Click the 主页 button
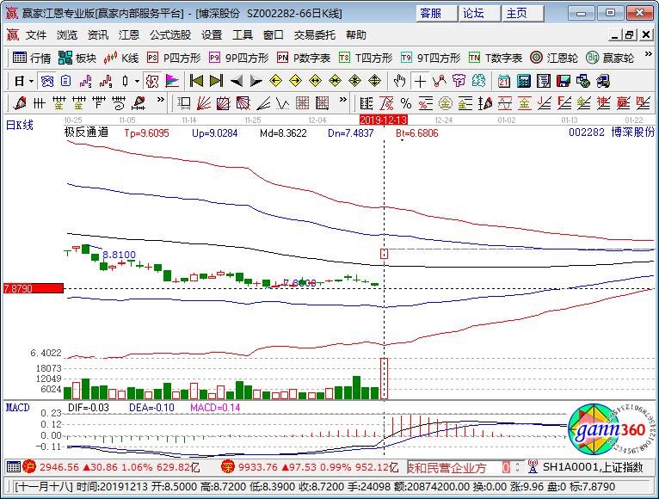Image resolution: width=659 pixels, height=499 pixels. click(x=523, y=13)
